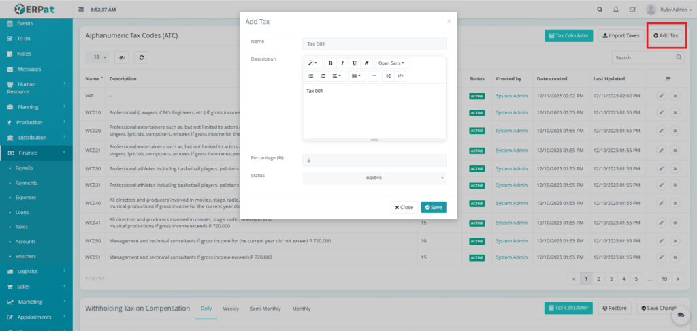This screenshot has height=331, width=697.
Task: Go to page 2 of tax codes
Action: click(599, 279)
